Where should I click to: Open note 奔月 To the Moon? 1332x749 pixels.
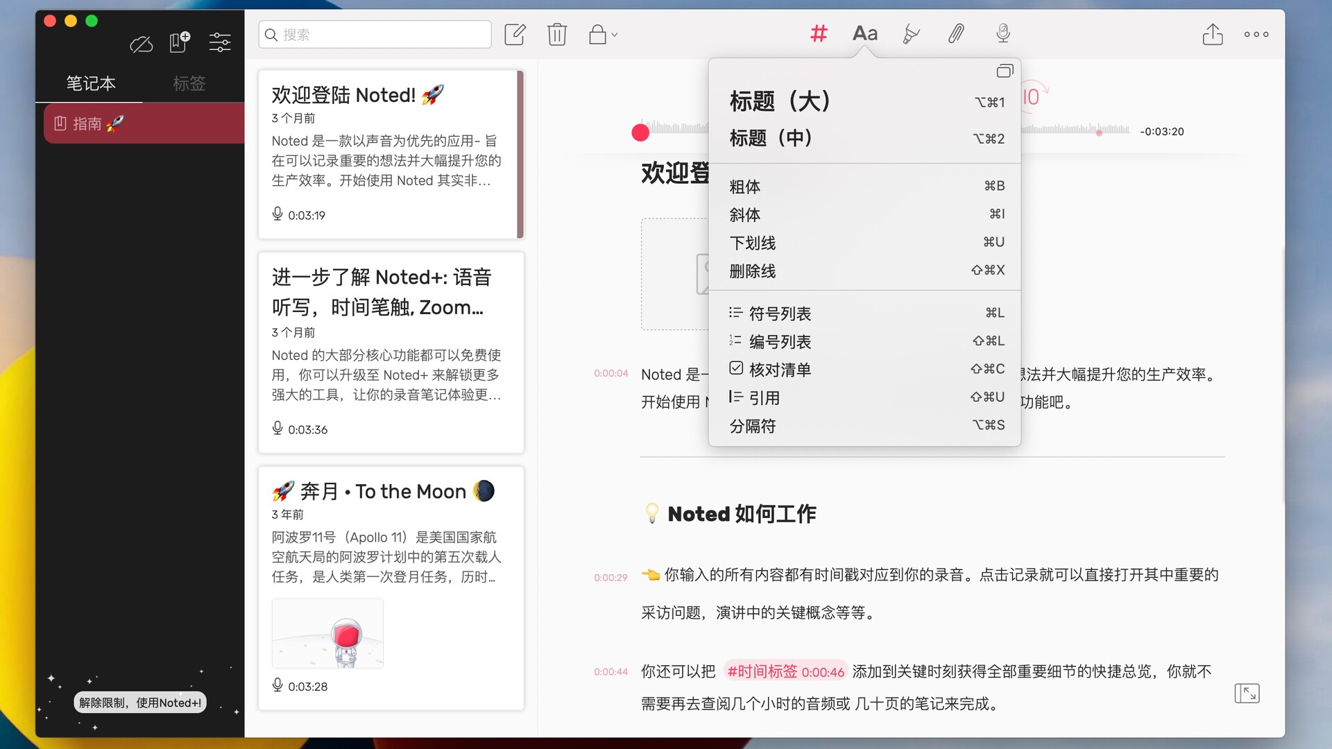pos(391,588)
